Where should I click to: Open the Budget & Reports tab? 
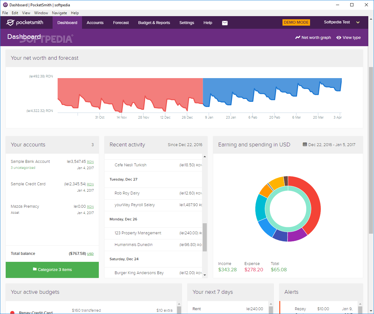coord(154,23)
